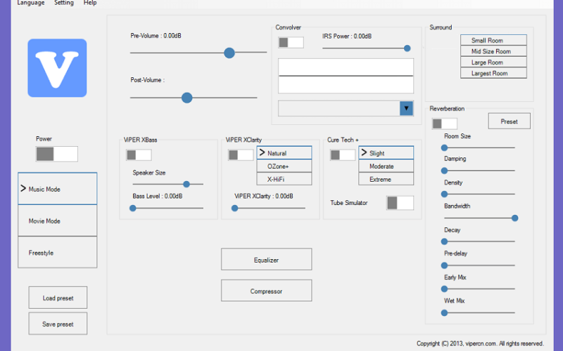
Task: Click the upper Convolver display box
Action: click(346, 67)
